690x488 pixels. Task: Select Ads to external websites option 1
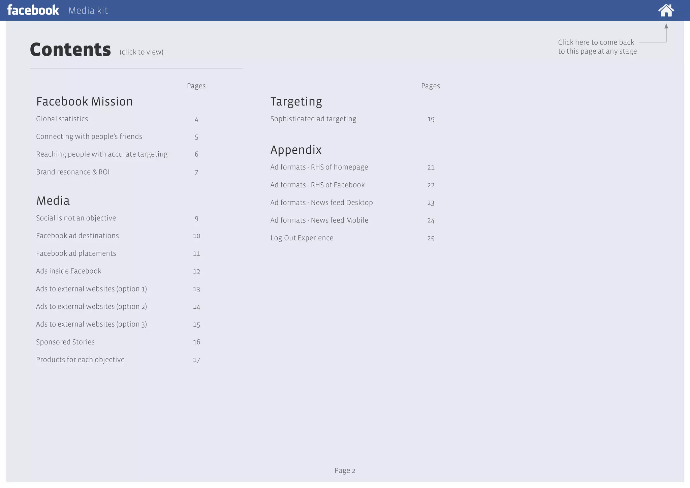point(91,289)
